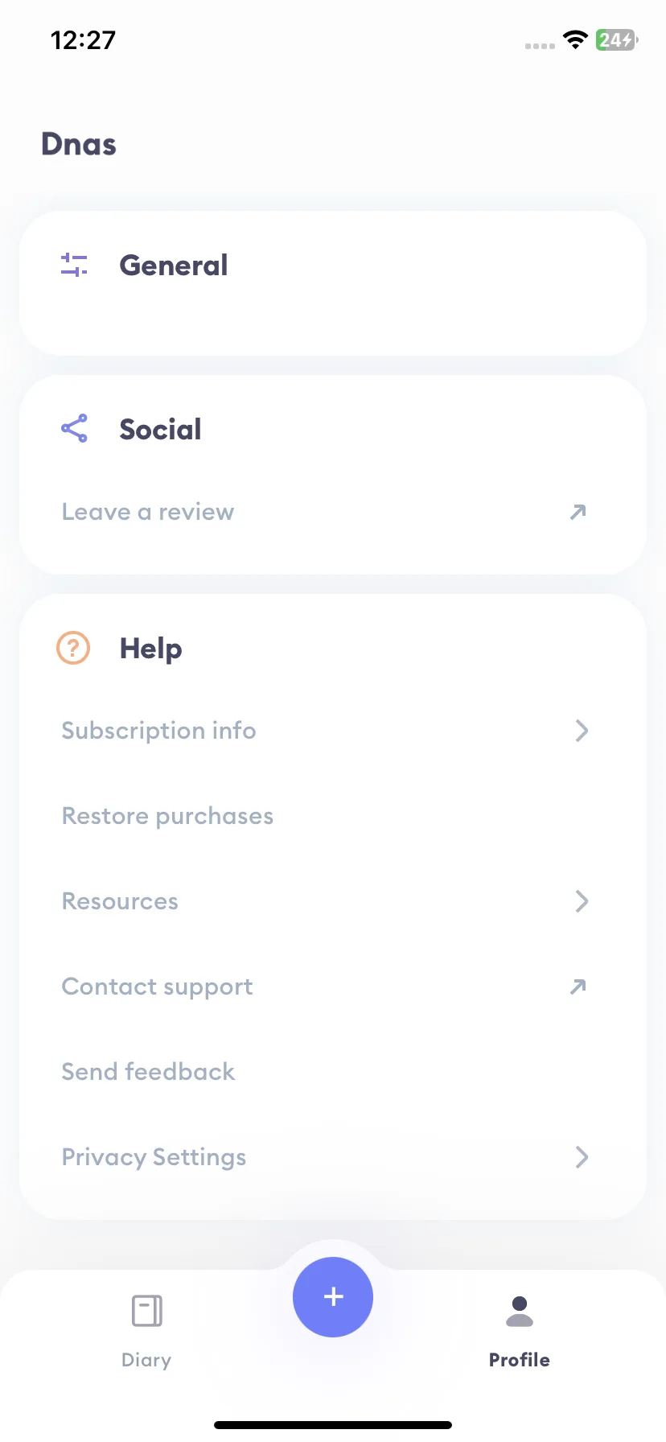Tap the General sliders icon

point(74,265)
